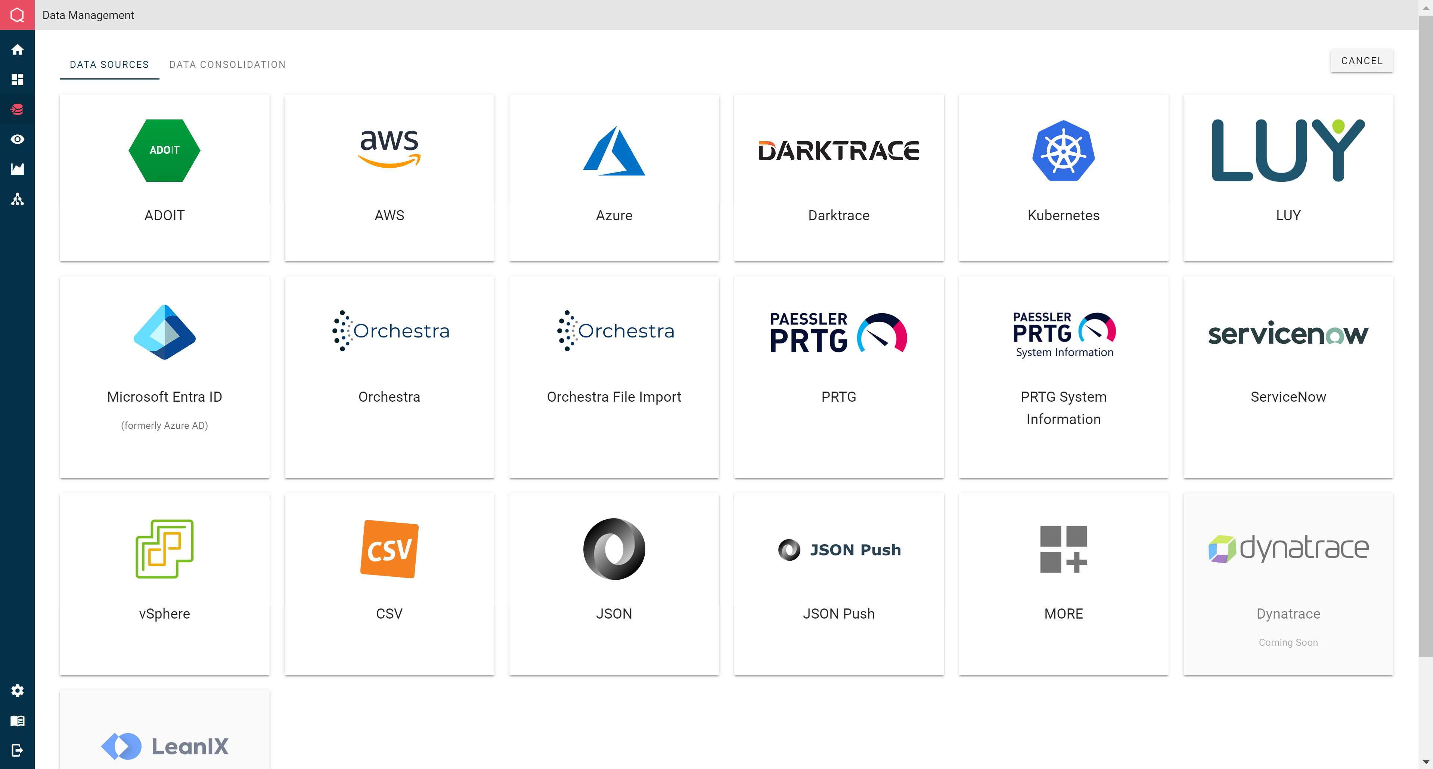Click the ServiceNow card label
This screenshot has width=1433, height=769.
pyautogui.click(x=1288, y=397)
